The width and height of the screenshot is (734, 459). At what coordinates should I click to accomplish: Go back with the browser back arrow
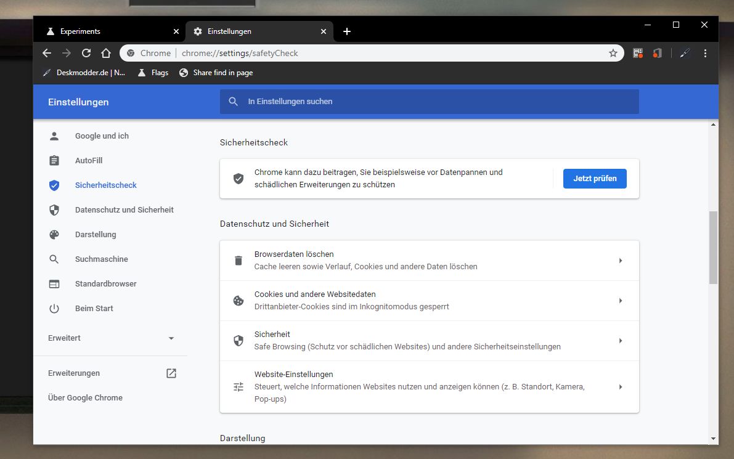point(47,54)
